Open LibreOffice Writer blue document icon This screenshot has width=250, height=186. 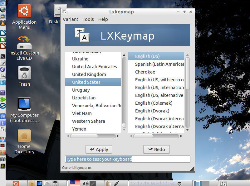(3, 33)
